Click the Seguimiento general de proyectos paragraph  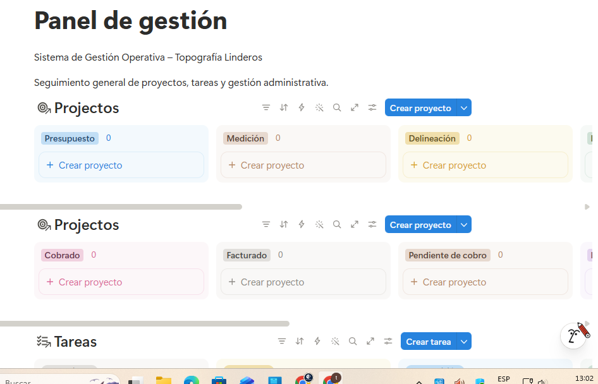(x=181, y=83)
